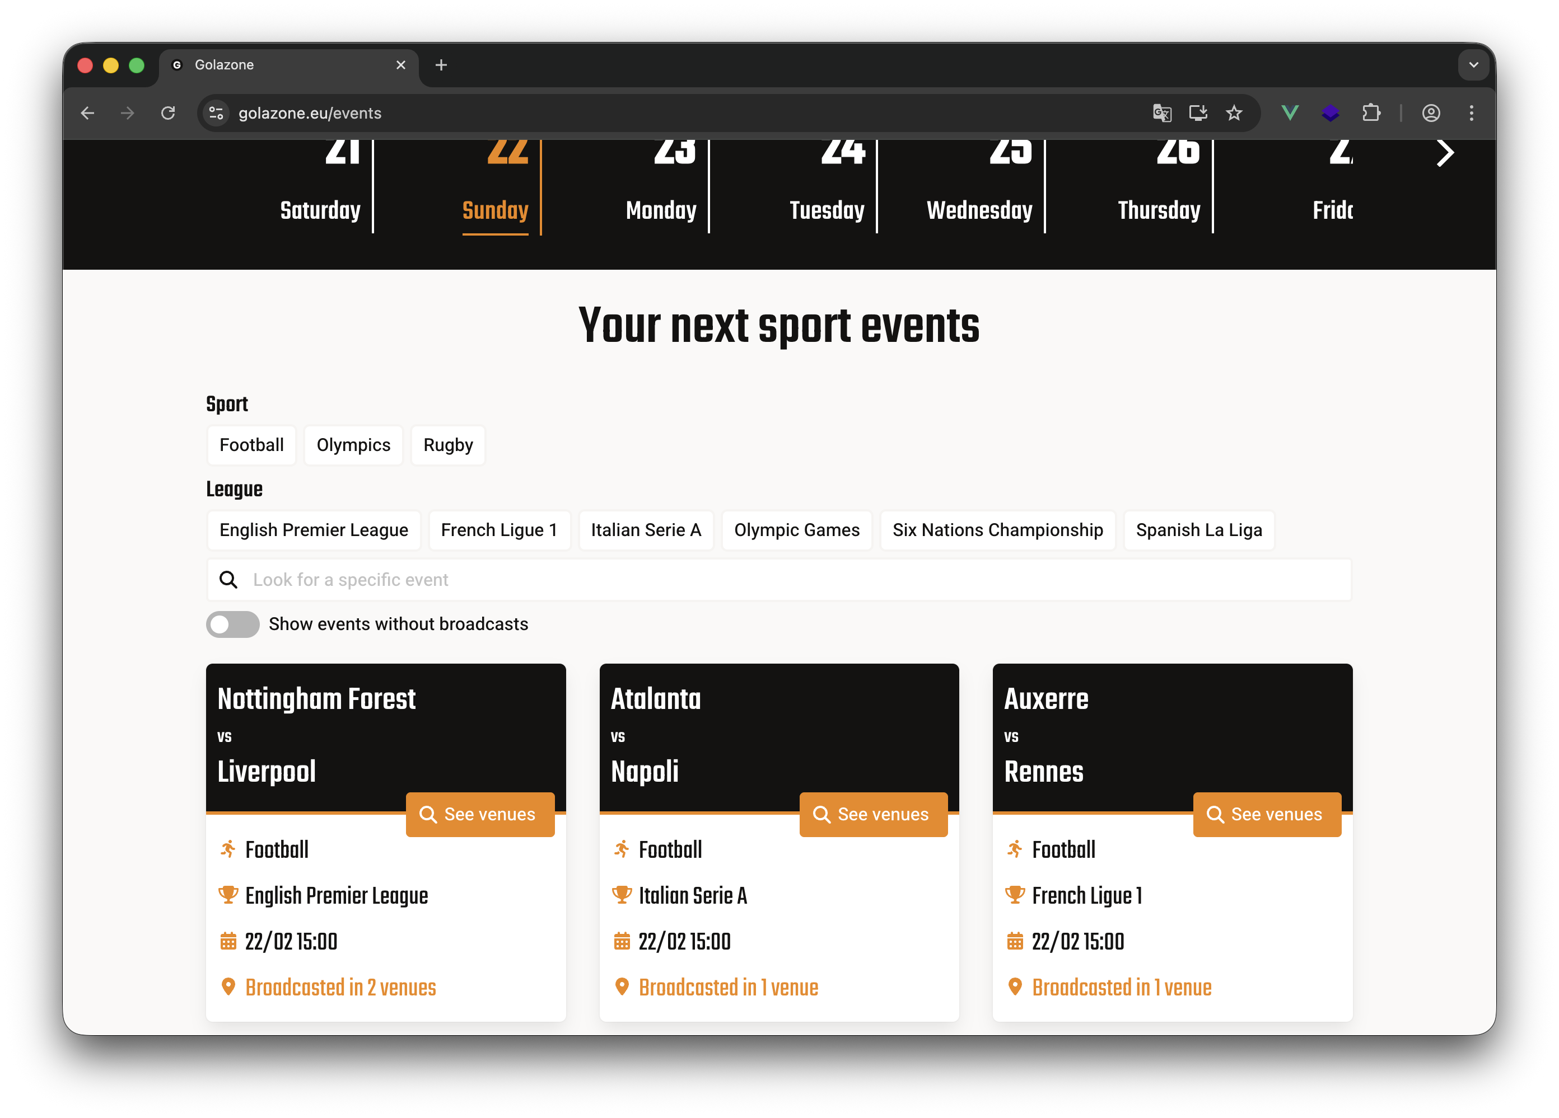Open the Chrome profile icon
The width and height of the screenshot is (1559, 1118).
click(1431, 113)
